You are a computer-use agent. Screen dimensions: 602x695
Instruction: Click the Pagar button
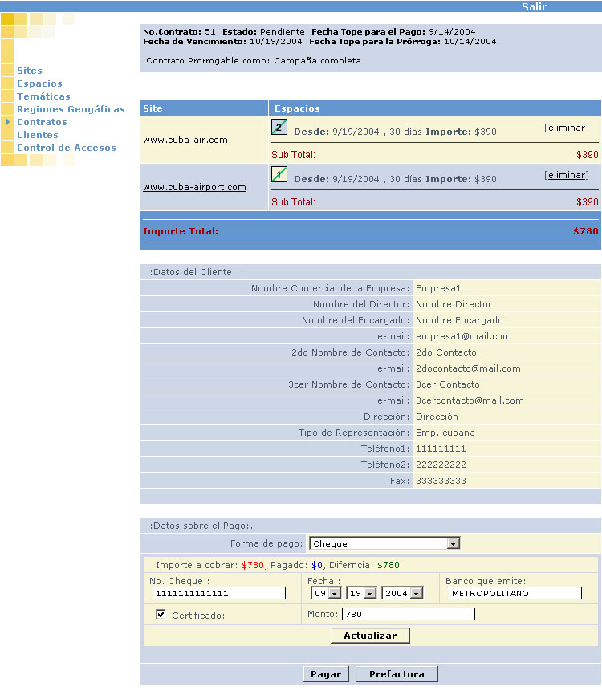326,674
